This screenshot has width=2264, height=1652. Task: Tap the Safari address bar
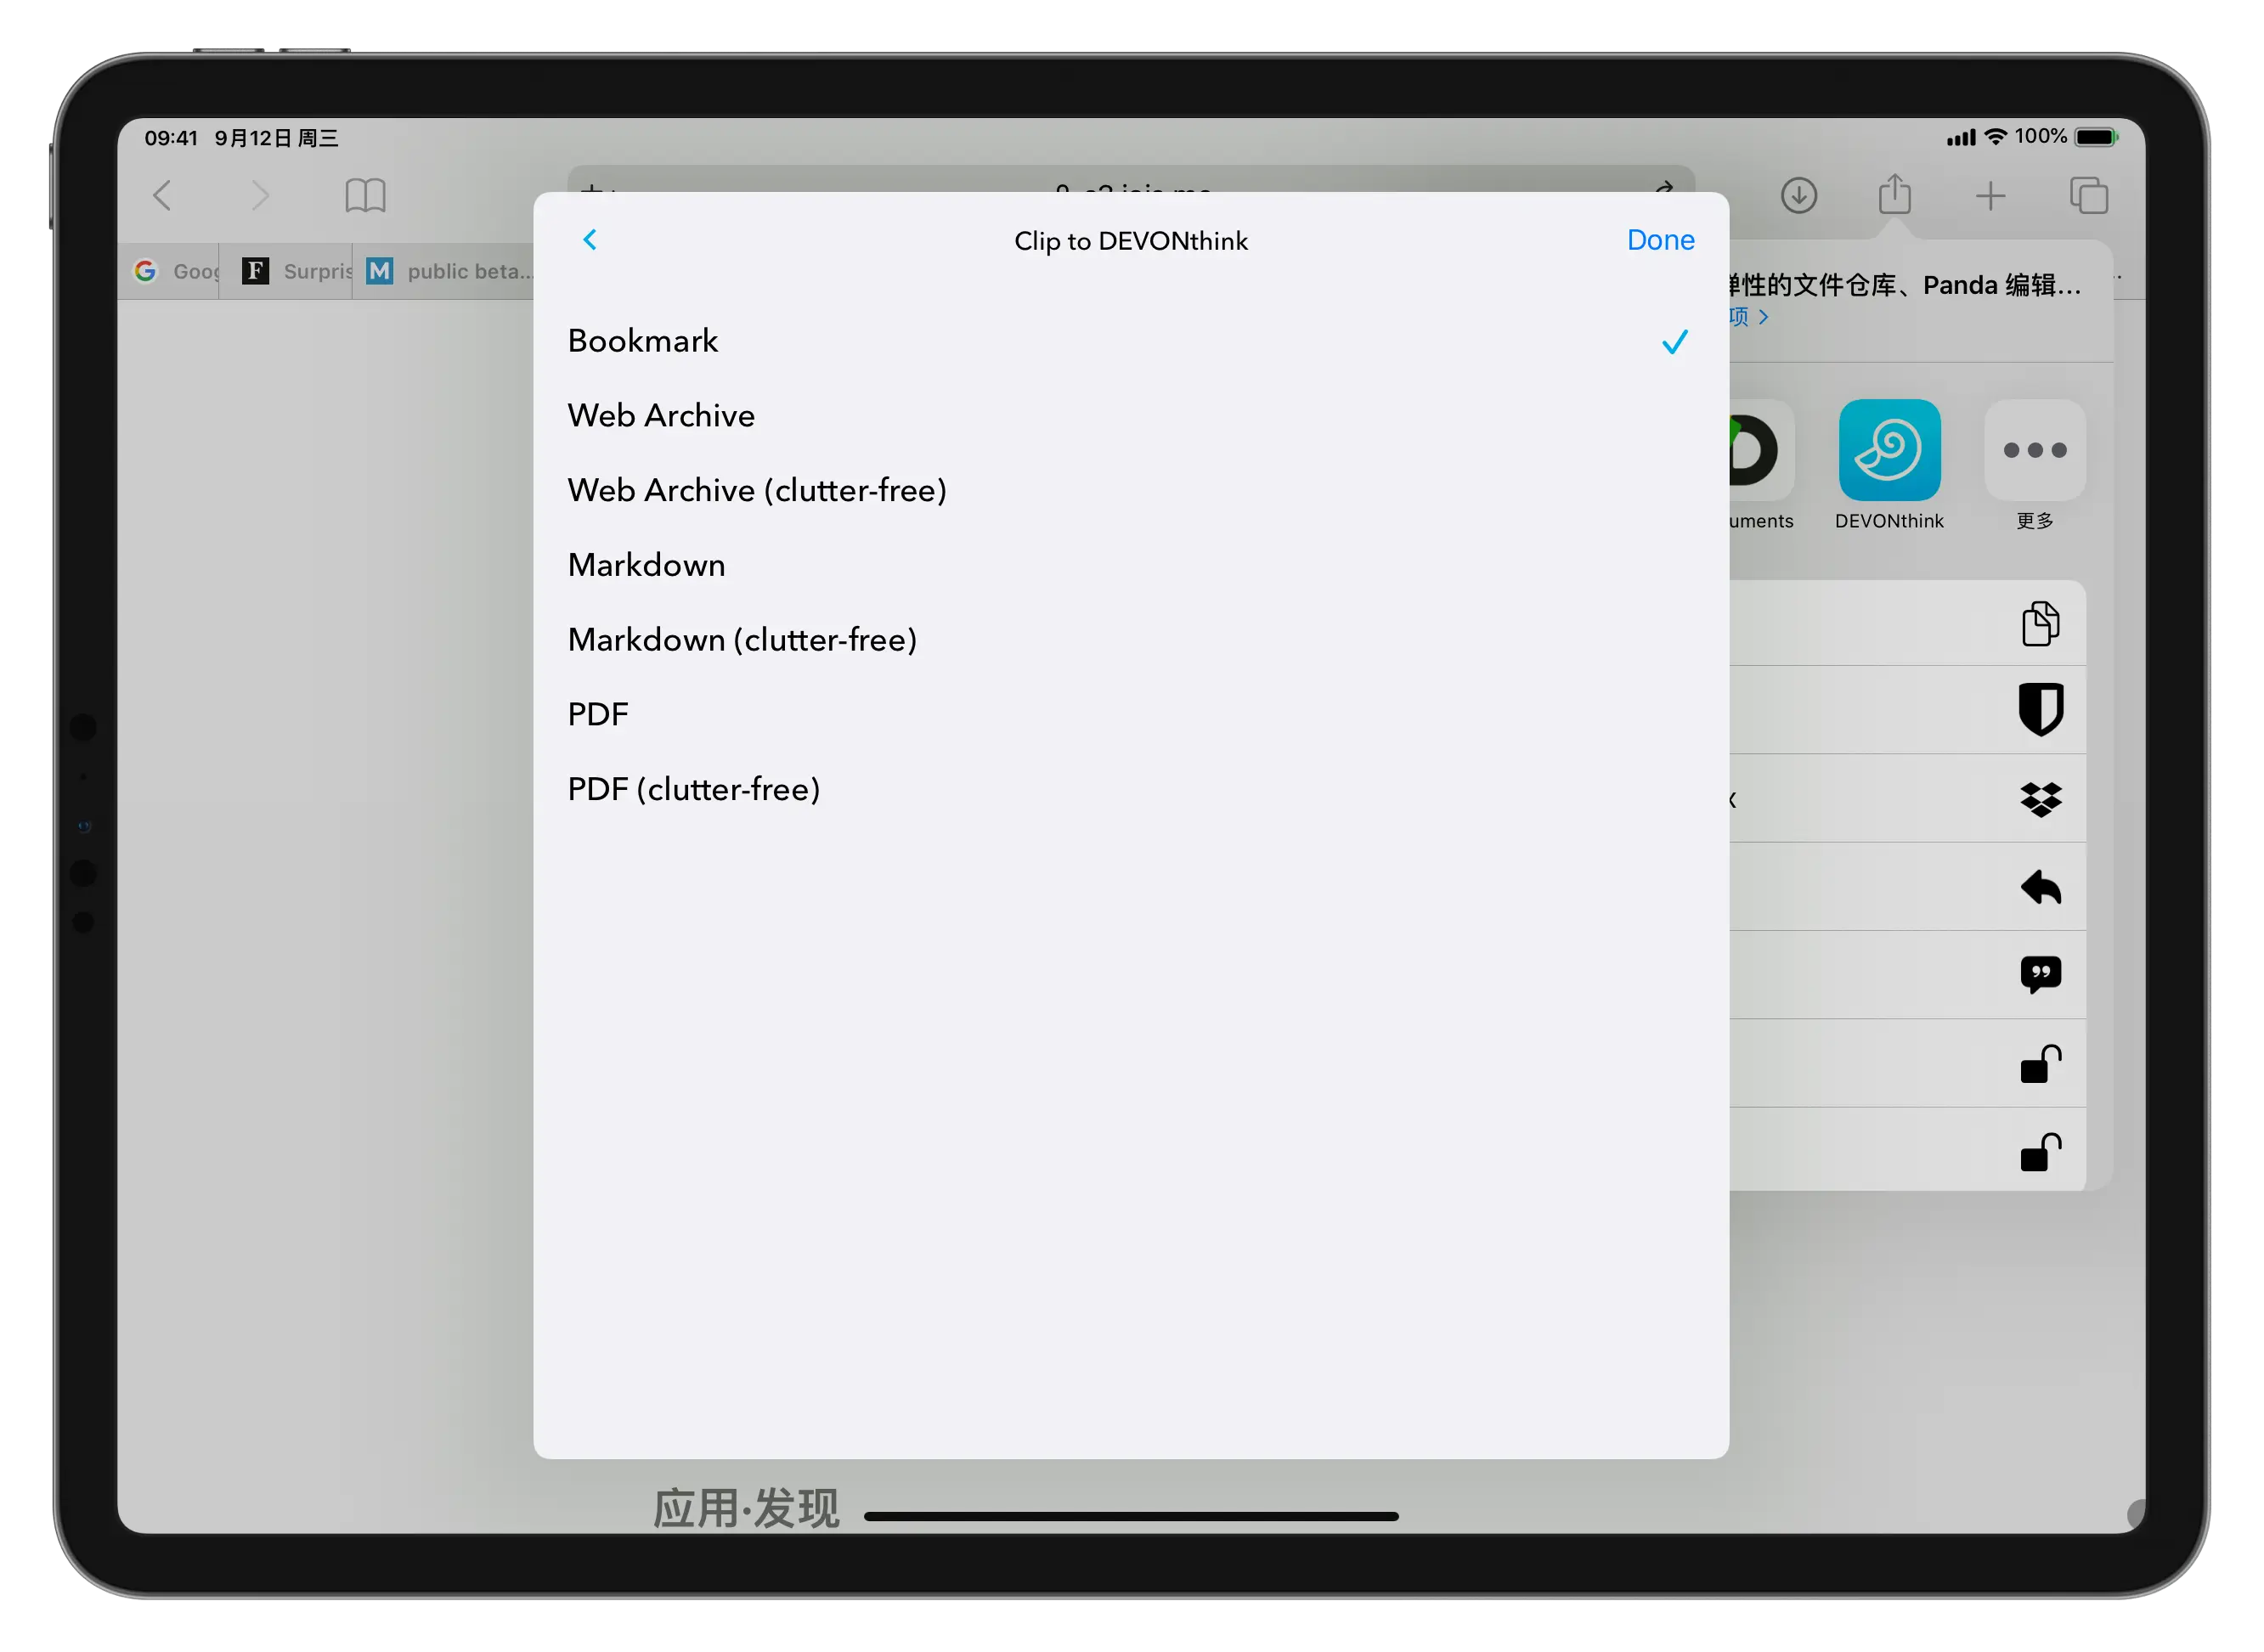(x=1131, y=179)
